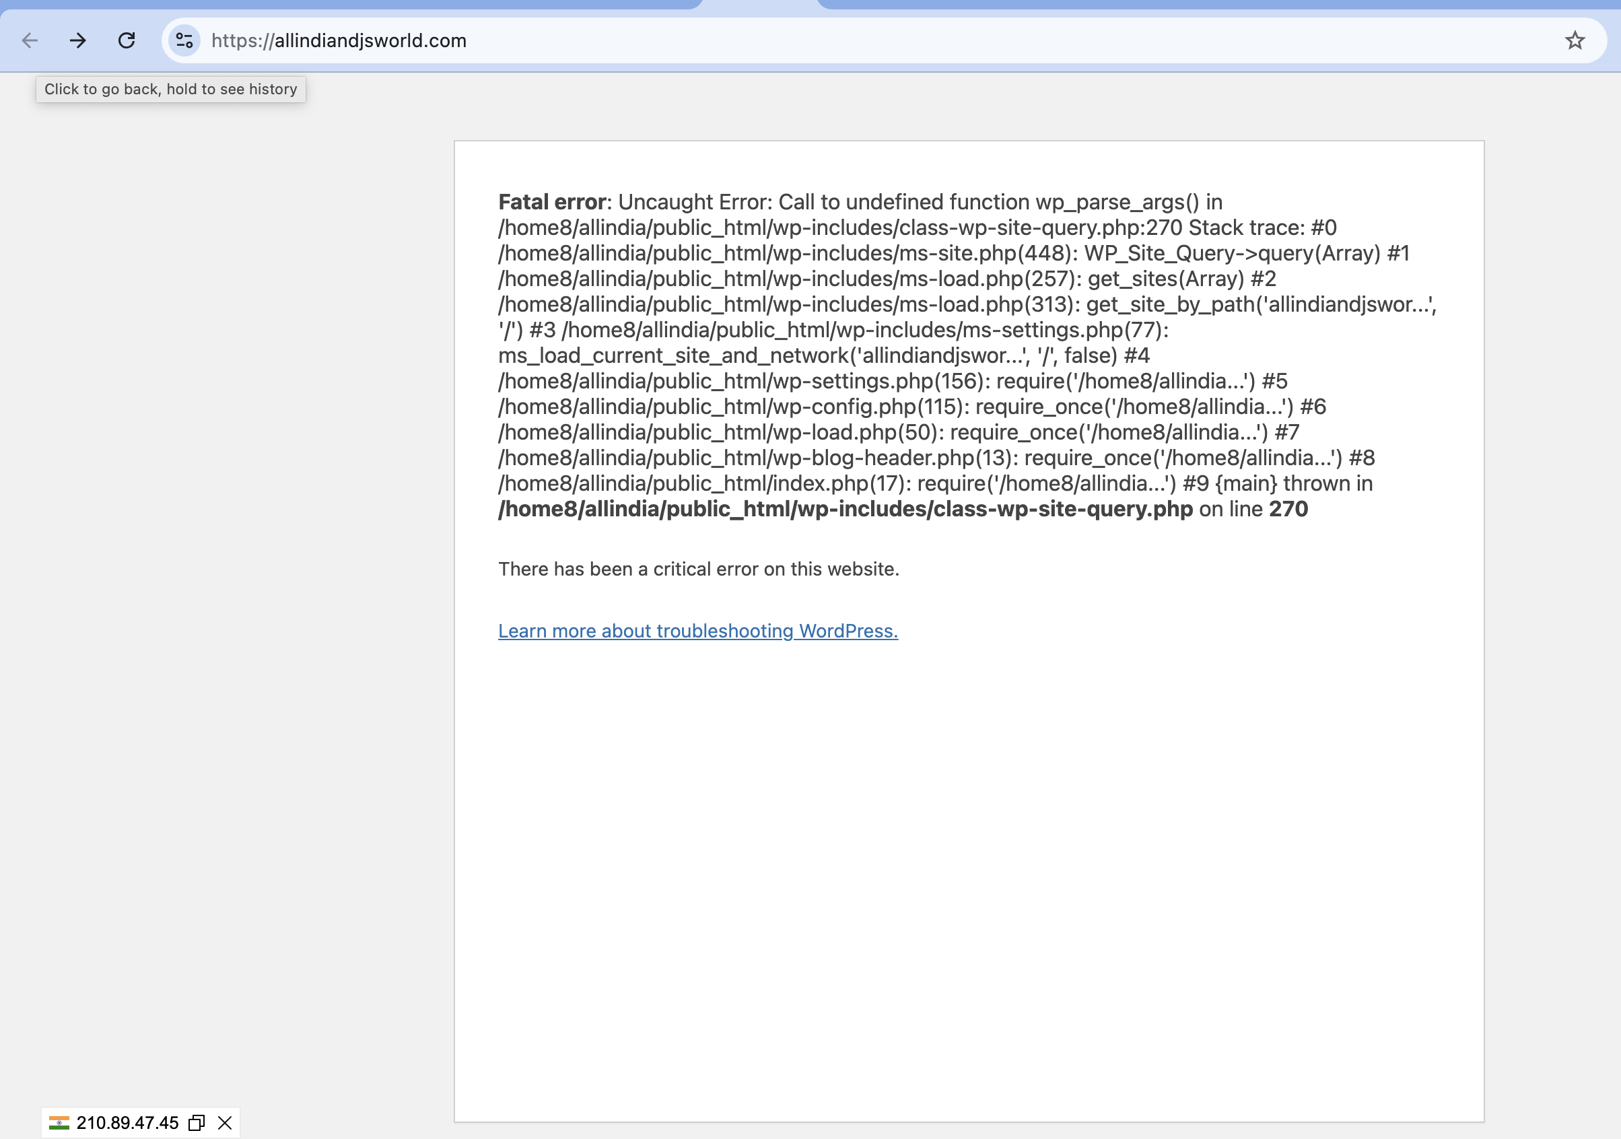Copy the IP address using copy icon
This screenshot has height=1139, width=1621.
[x=197, y=1123]
